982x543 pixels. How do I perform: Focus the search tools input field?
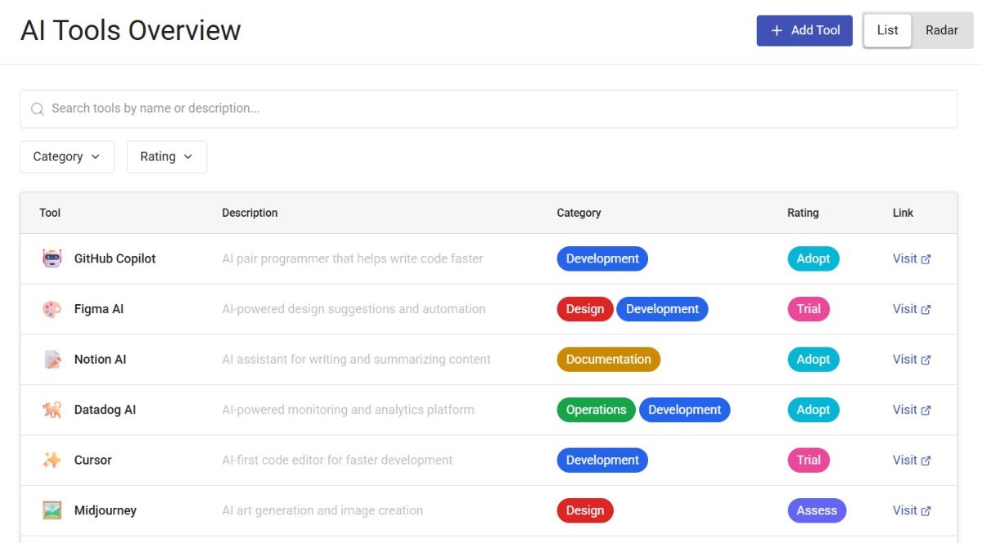pyautogui.click(x=491, y=109)
